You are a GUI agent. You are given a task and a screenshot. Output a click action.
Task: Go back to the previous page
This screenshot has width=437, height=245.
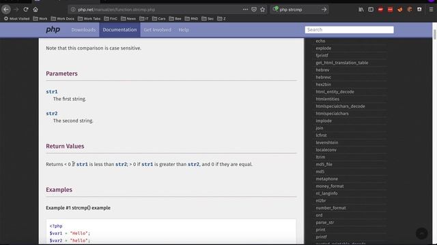(6, 10)
